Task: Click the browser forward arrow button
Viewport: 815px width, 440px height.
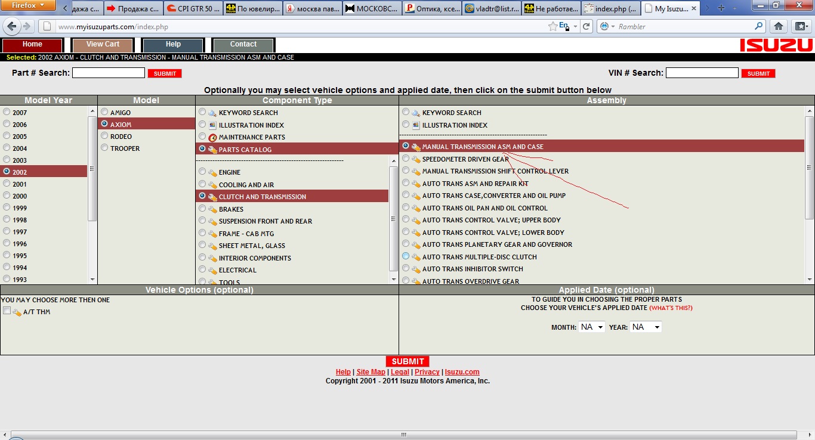Action: point(27,26)
